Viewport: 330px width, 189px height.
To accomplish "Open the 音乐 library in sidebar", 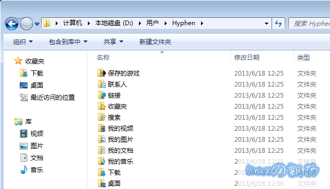I will click(x=37, y=170).
